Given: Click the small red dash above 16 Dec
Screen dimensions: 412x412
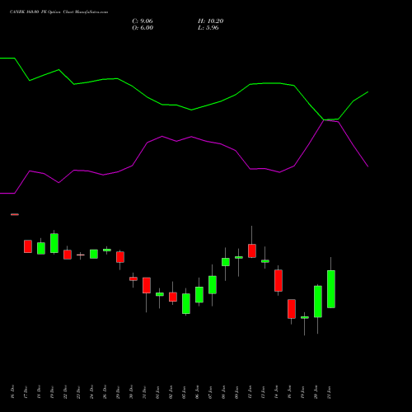Looking at the screenshot, I should (x=15, y=214).
